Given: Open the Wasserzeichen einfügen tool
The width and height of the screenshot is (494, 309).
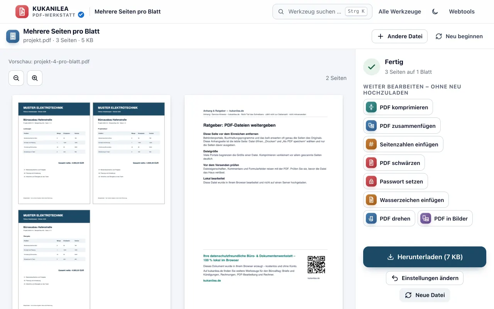Looking at the screenshot, I should click(406, 200).
